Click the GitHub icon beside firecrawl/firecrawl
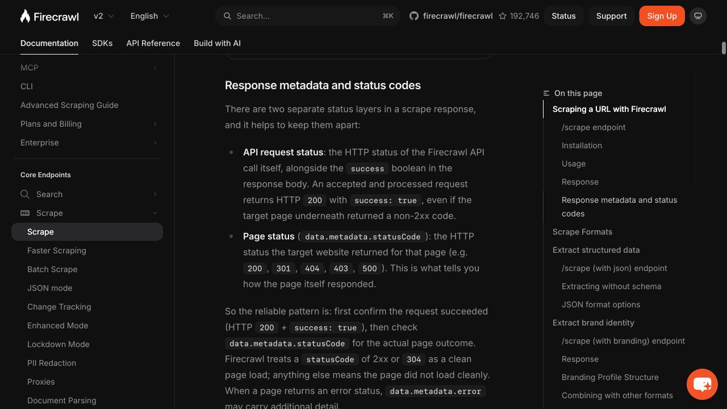Screen dimensions: 727x409 (x=414, y=16)
